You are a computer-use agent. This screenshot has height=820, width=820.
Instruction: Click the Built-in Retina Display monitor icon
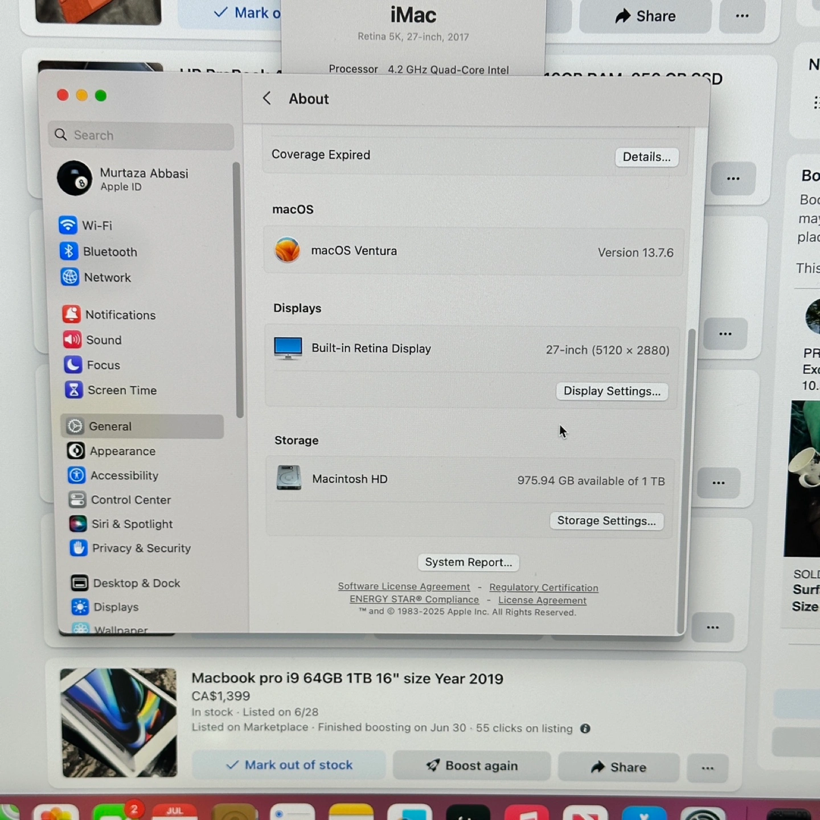(288, 348)
